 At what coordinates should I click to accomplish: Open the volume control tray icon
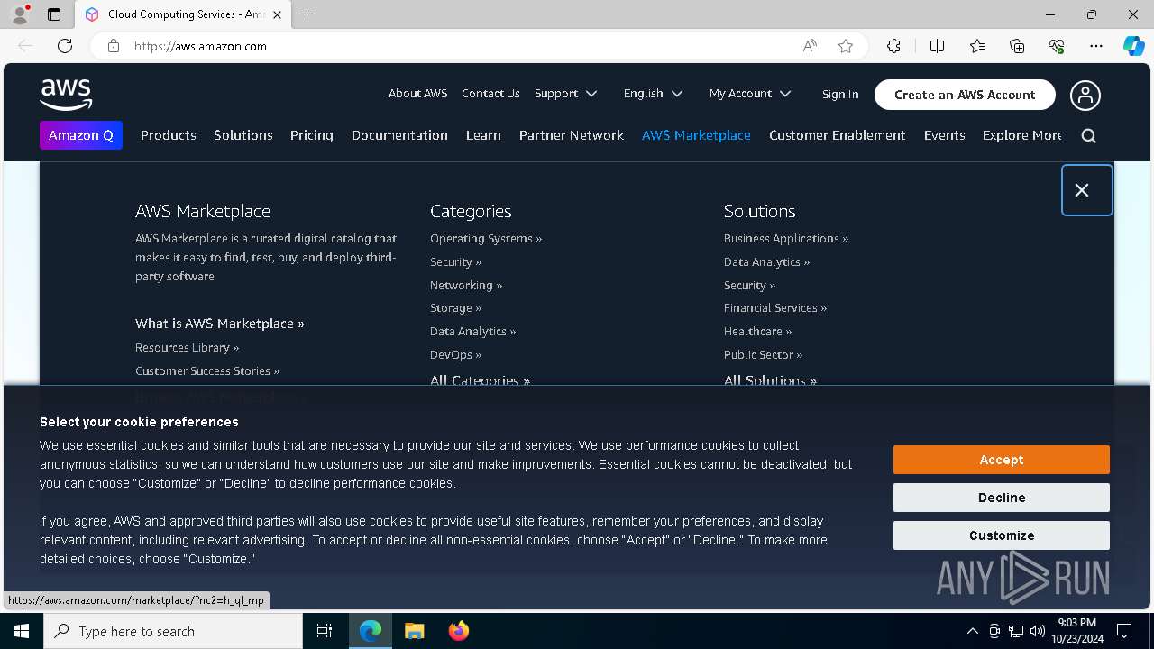tap(1038, 631)
